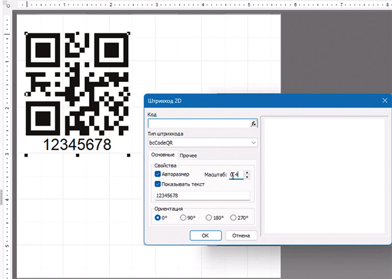
Task: Open the fx expression editor for Код
Action: (x=253, y=124)
